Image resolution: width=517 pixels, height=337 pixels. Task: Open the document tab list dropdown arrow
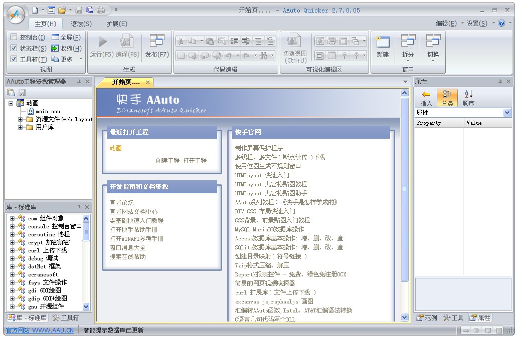(x=405, y=82)
